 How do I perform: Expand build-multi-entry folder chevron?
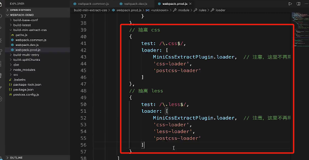point(11,55)
